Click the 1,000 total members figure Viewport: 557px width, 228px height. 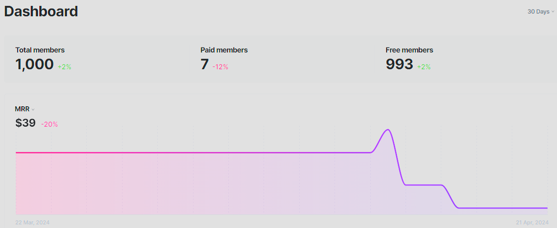34,64
